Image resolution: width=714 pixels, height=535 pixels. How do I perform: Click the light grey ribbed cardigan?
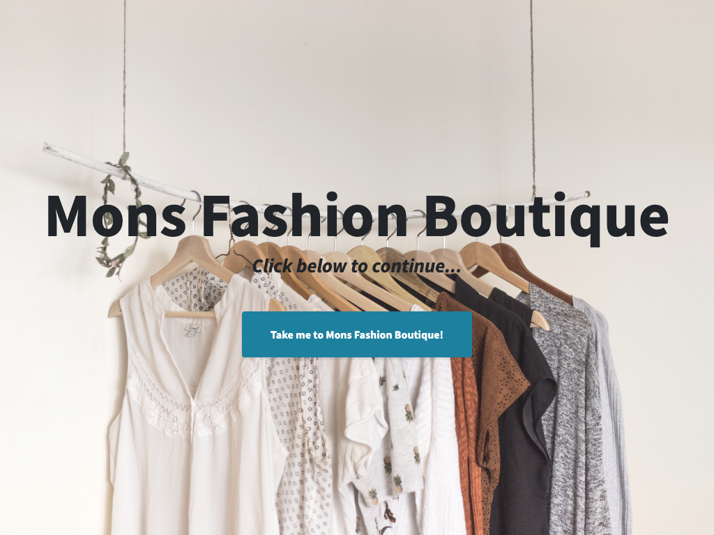click(x=612, y=410)
